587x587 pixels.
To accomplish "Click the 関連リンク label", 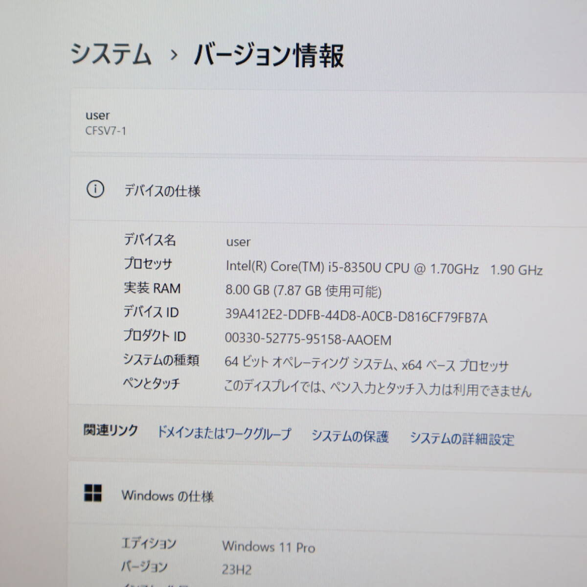I will tap(111, 430).
